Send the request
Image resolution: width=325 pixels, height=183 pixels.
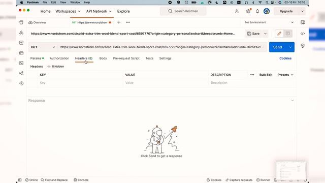click(x=278, y=47)
